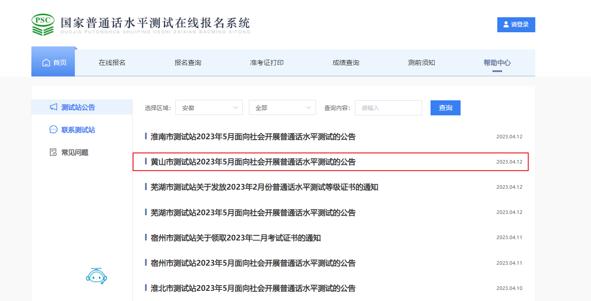Image resolution: width=591 pixels, height=301 pixels.
Task: Click the home icon in 首页 tab
Action: click(x=46, y=63)
